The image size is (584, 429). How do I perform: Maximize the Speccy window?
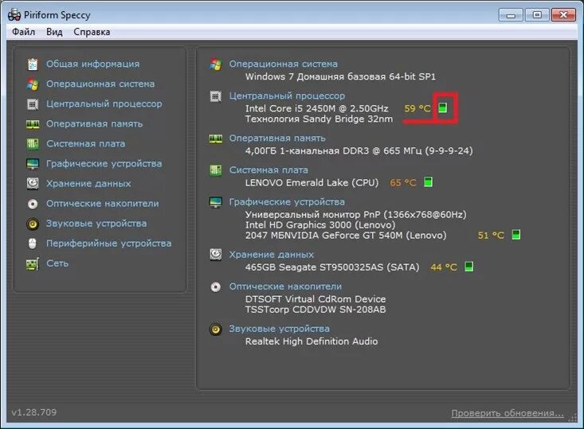coord(537,15)
